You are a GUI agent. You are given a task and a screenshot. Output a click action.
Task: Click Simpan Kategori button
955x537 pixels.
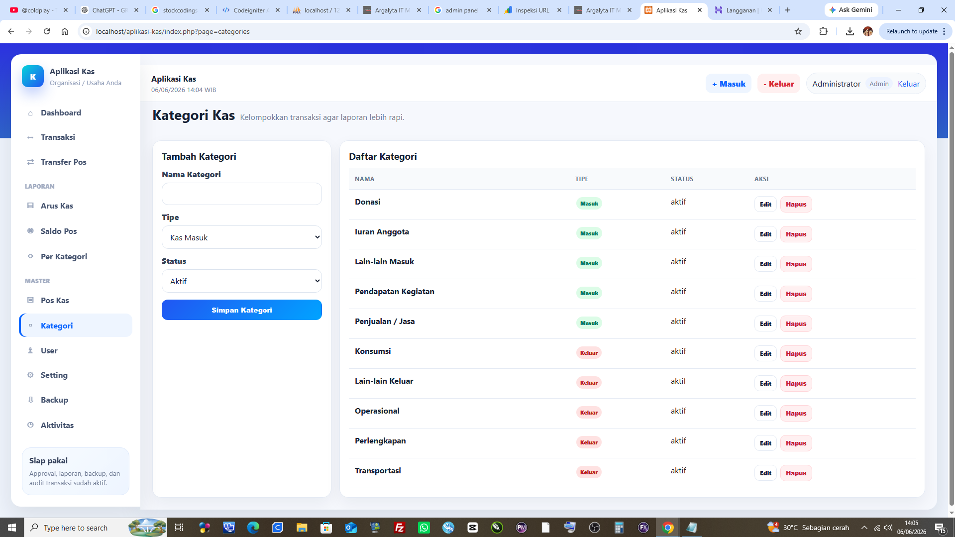242,310
